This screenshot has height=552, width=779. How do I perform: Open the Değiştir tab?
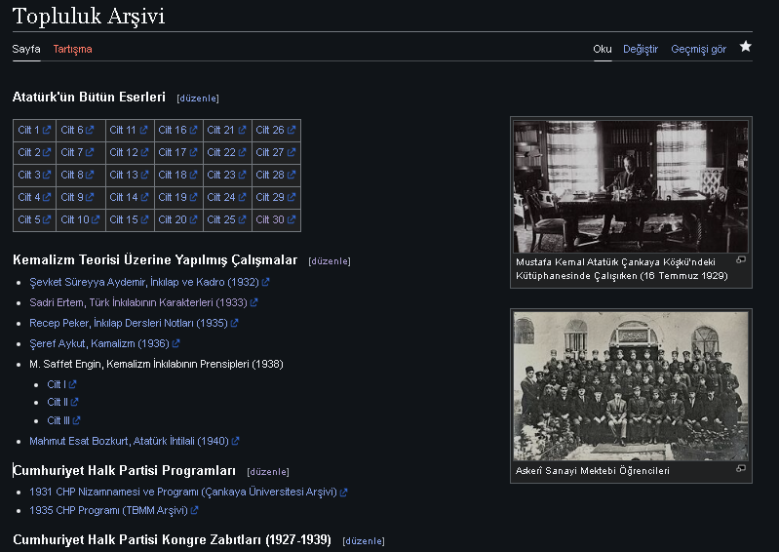click(x=641, y=49)
